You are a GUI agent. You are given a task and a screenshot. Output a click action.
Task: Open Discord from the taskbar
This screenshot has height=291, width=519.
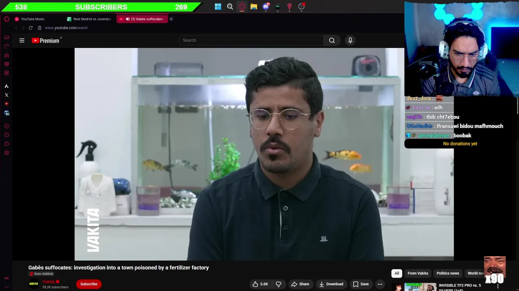tap(266, 6)
